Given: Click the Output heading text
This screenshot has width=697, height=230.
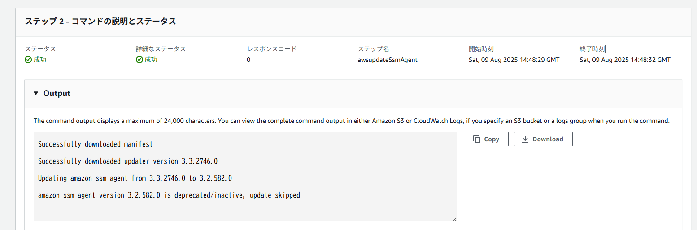Looking at the screenshot, I should tap(57, 93).
